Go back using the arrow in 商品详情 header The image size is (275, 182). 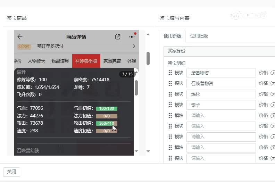coord(20,37)
